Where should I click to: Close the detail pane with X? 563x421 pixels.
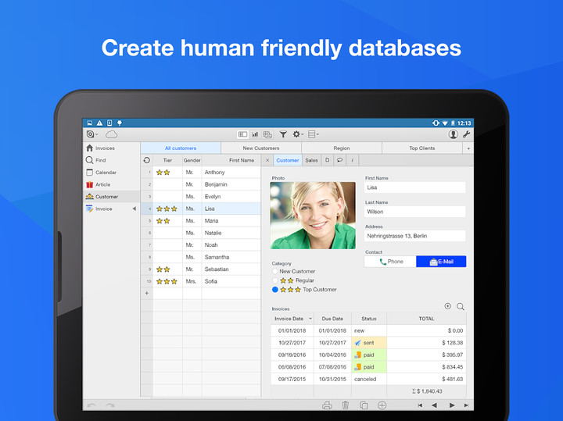click(x=267, y=160)
